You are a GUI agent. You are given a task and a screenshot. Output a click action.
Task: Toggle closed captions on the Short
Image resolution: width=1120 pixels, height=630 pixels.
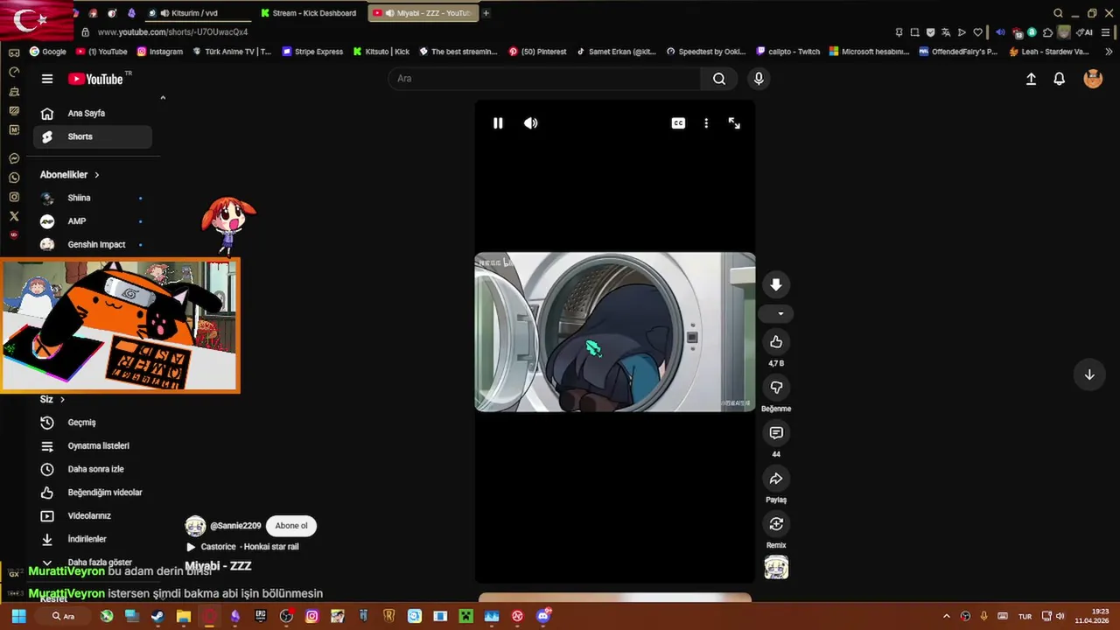pyautogui.click(x=678, y=123)
